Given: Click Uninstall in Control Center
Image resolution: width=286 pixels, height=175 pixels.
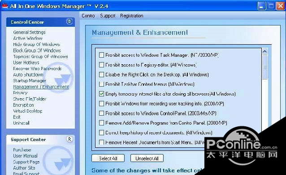Looking at the screenshot, I should [x=21, y=123].
